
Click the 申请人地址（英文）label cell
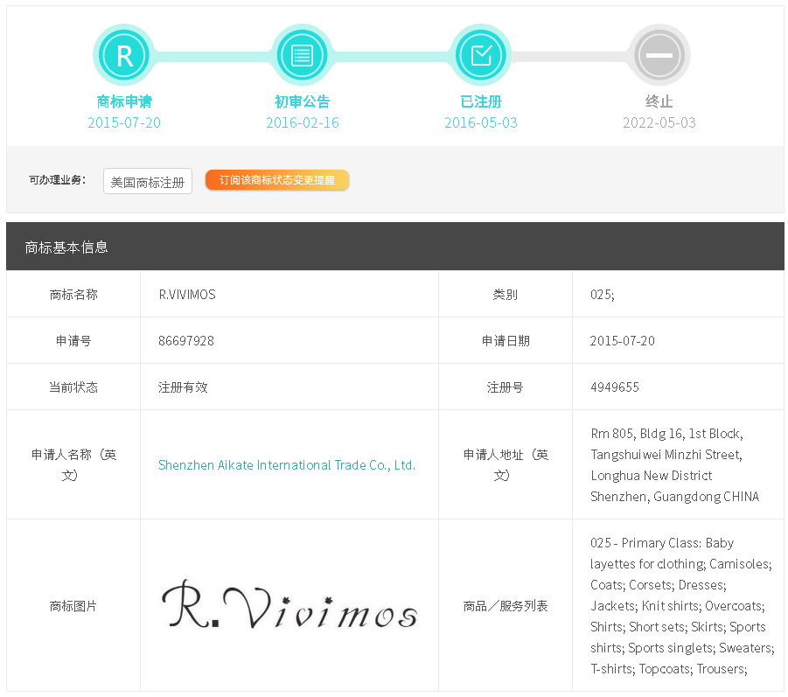coord(505,465)
